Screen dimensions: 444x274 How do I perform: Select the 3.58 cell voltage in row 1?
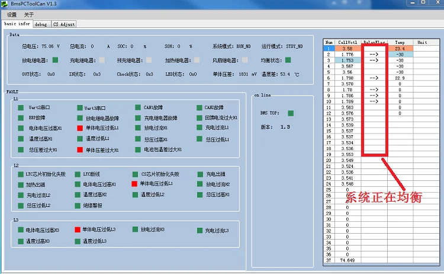(348, 48)
